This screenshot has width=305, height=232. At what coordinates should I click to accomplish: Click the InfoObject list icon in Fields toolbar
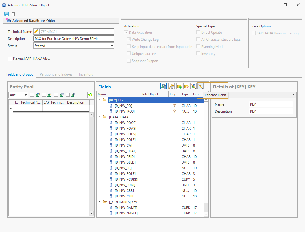tap(164, 86)
